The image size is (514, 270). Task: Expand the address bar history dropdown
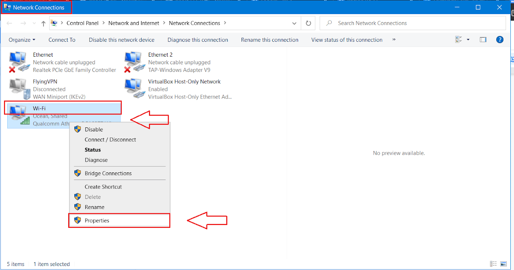point(295,23)
